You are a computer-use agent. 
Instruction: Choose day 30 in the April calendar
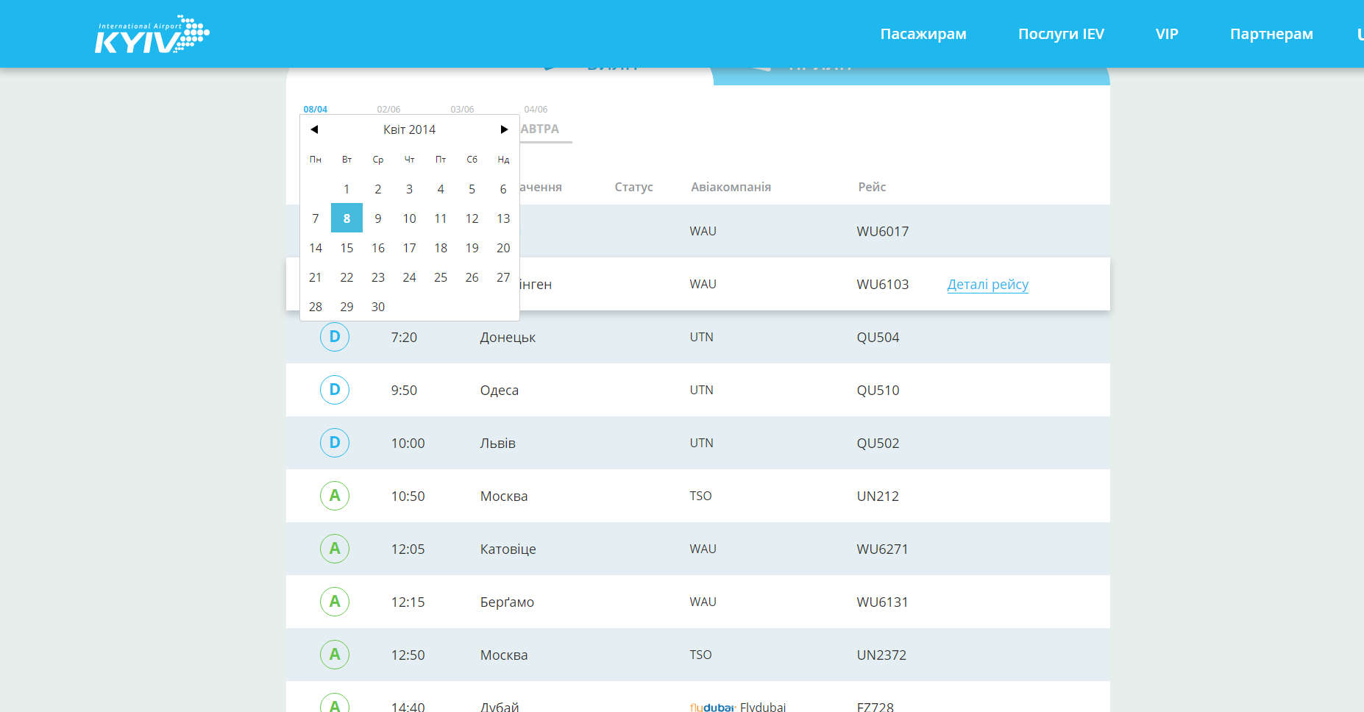click(378, 307)
